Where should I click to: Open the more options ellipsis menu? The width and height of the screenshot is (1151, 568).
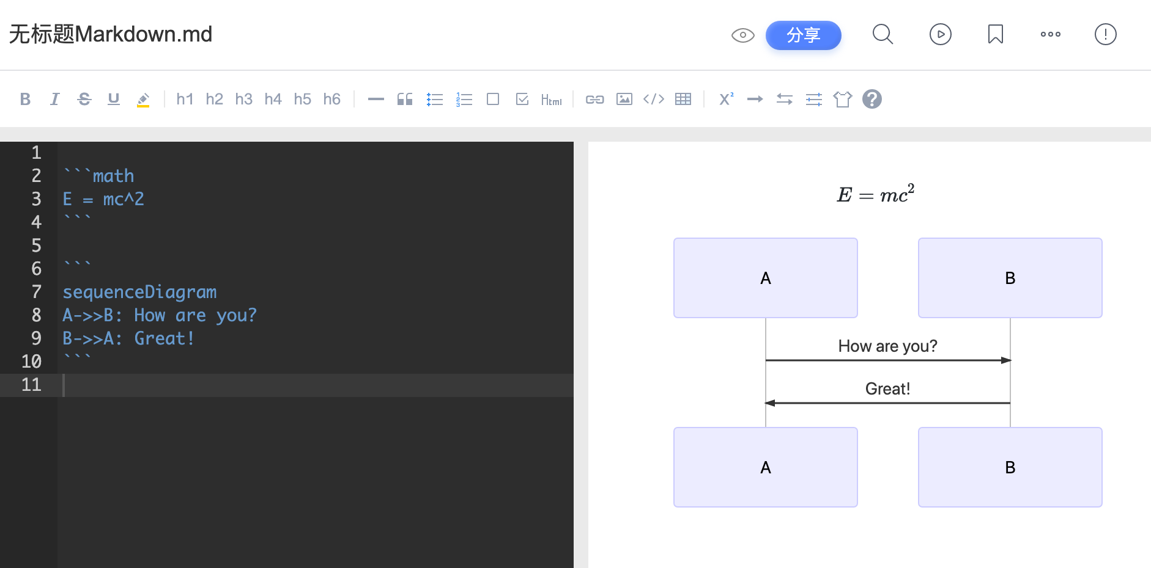pos(1051,34)
